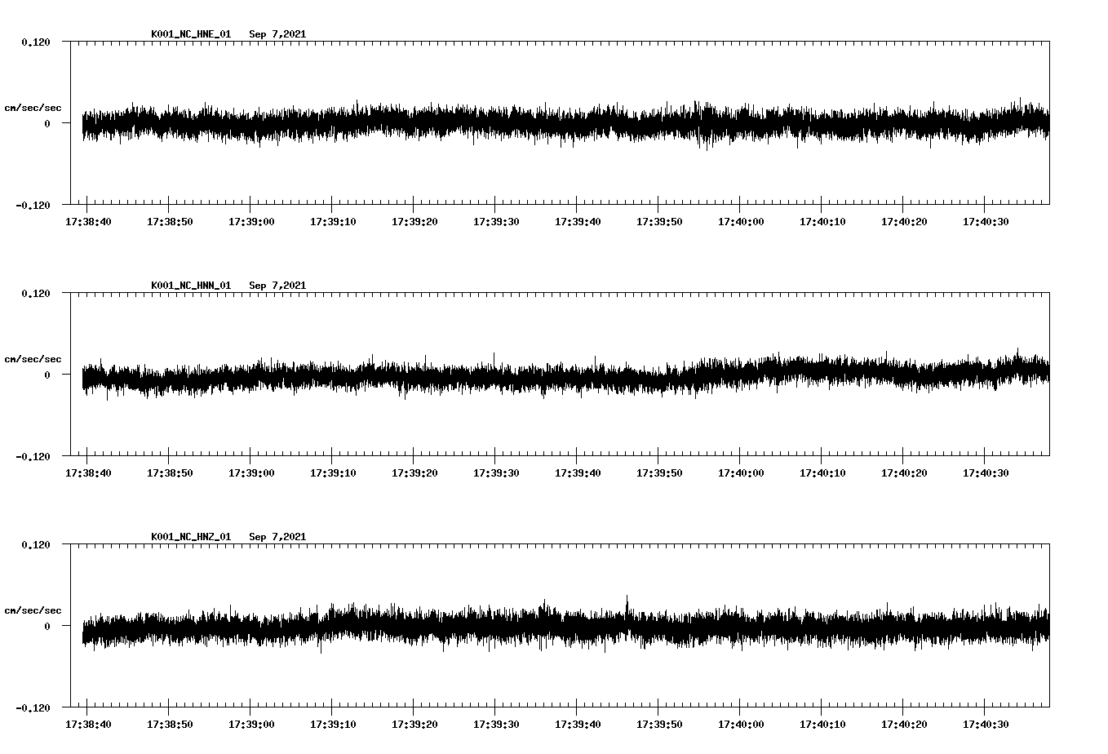Click the 17:39:30 time label under HNN plot
1108x754 pixels.
496,473
